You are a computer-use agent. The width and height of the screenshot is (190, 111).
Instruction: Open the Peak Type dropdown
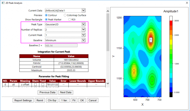tap(84, 24)
